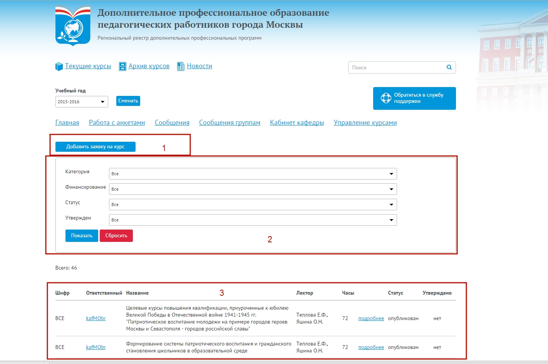Click the newspaper icon beside Новости
Image resolution: width=548 pixels, height=364 pixels.
coord(181,67)
